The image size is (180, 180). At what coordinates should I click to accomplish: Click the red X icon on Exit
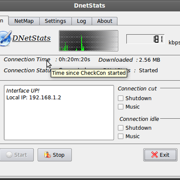point(154,155)
